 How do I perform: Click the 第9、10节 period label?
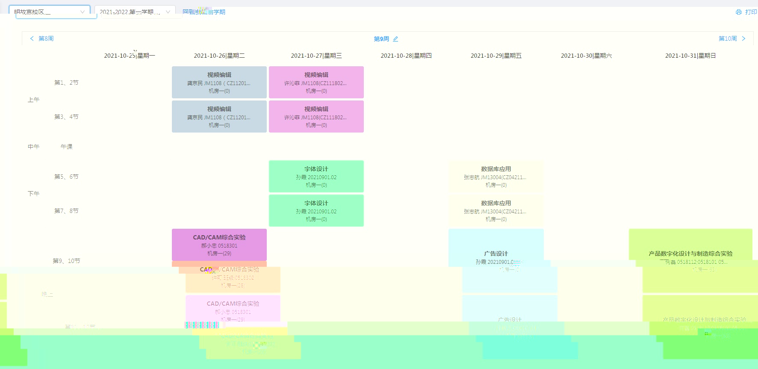point(66,261)
